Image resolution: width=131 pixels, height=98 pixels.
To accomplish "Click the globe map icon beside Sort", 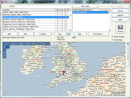I will pyautogui.click(x=69, y=34).
